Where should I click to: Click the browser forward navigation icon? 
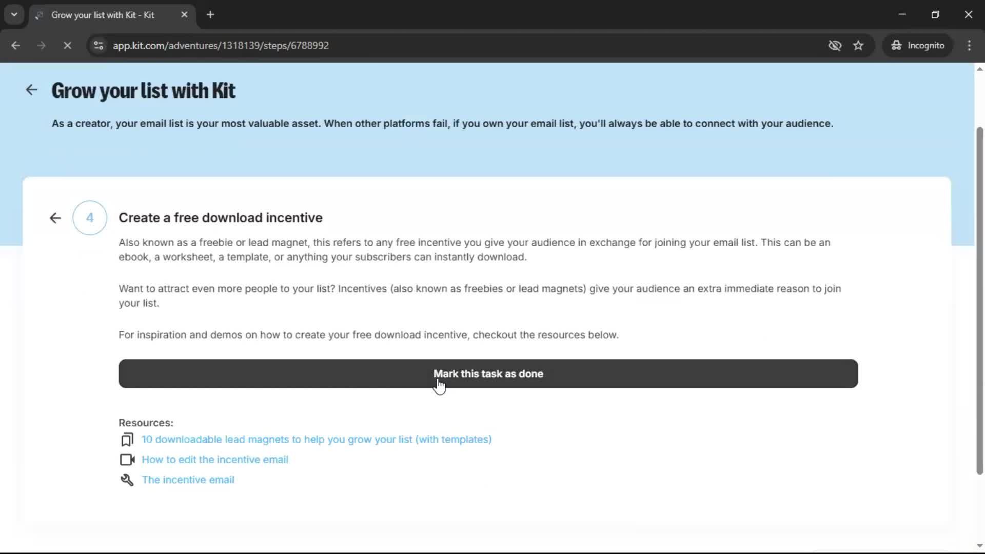click(x=41, y=45)
